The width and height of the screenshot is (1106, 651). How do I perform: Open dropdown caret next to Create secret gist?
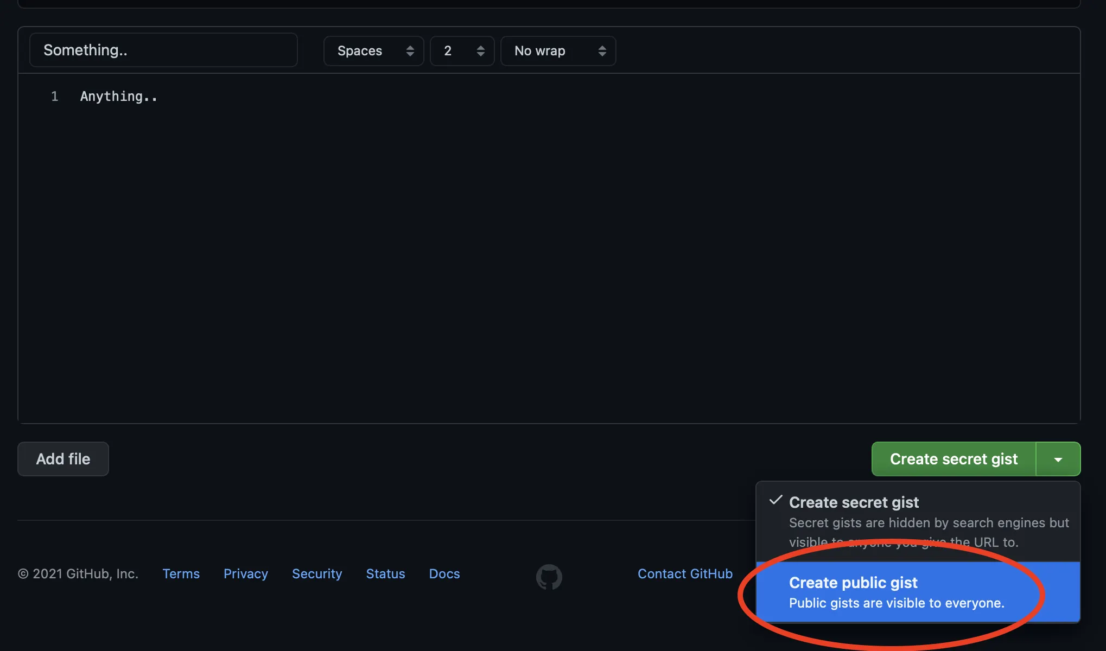1058,459
